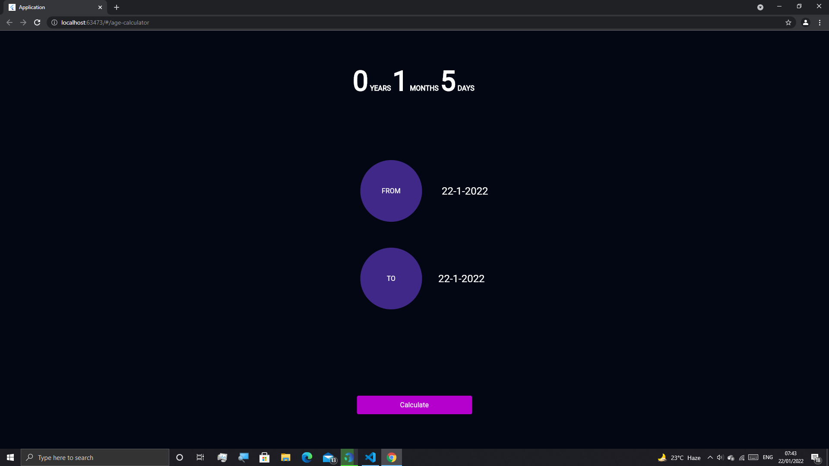Open Visual Studio Code from the taskbar
The image size is (829, 466).
click(x=370, y=457)
